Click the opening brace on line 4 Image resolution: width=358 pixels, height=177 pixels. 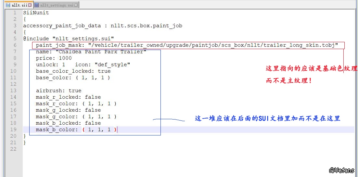24,32
